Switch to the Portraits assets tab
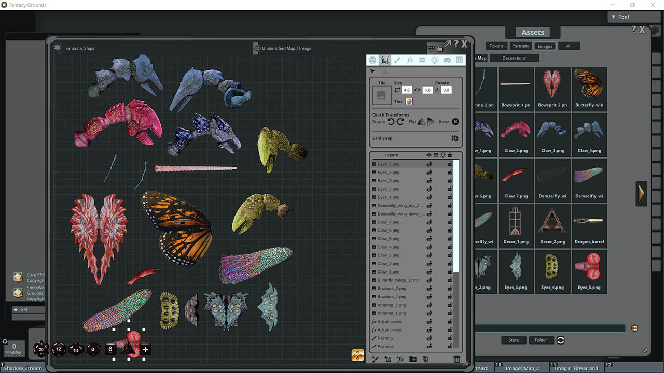Screen dimensions: 664x373 [520, 46]
